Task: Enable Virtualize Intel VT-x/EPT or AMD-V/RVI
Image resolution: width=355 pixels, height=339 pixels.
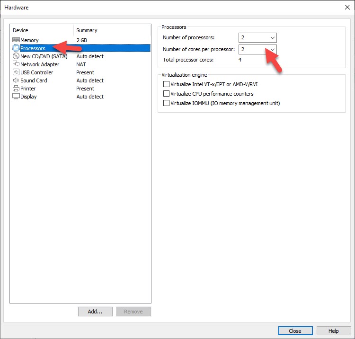Action: pos(166,84)
